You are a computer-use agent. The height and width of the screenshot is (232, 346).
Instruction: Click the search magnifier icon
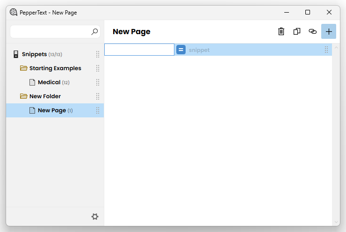[94, 32]
